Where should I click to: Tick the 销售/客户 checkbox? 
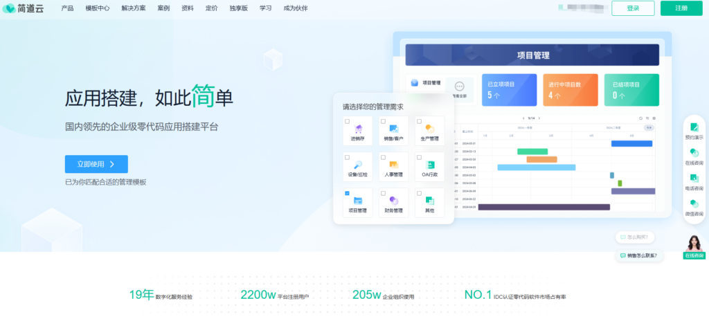tap(384, 121)
